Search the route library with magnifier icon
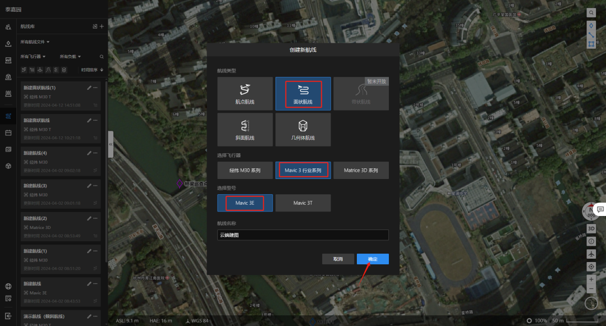This screenshot has height=326, width=606. coord(102,57)
